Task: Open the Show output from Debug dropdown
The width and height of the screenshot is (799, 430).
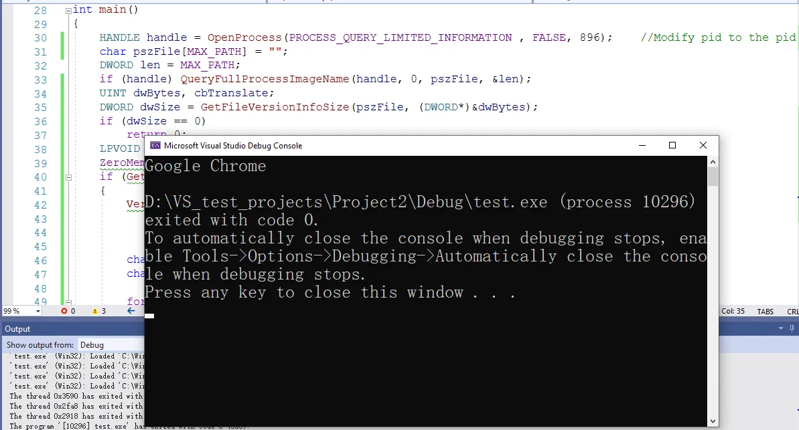Action: pyautogui.click(x=111, y=345)
